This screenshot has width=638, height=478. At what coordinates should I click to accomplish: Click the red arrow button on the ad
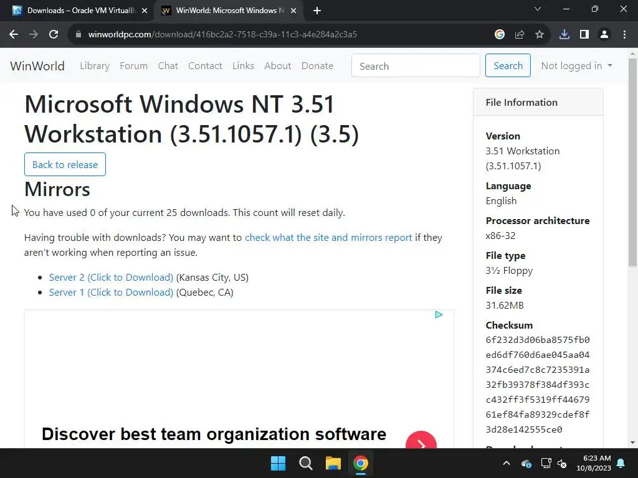(x=421, y=441)
